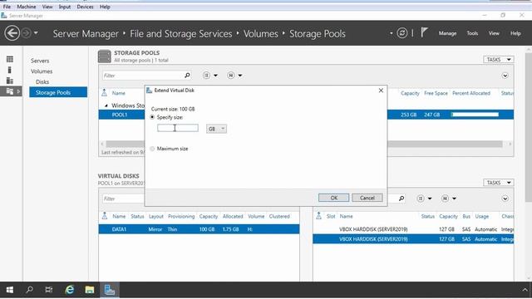Click the Storage Pools filter search magnifier
Image resolution: width=532 pixels, height=299 pixels.
pyautogui.click(x=187, y=76)
